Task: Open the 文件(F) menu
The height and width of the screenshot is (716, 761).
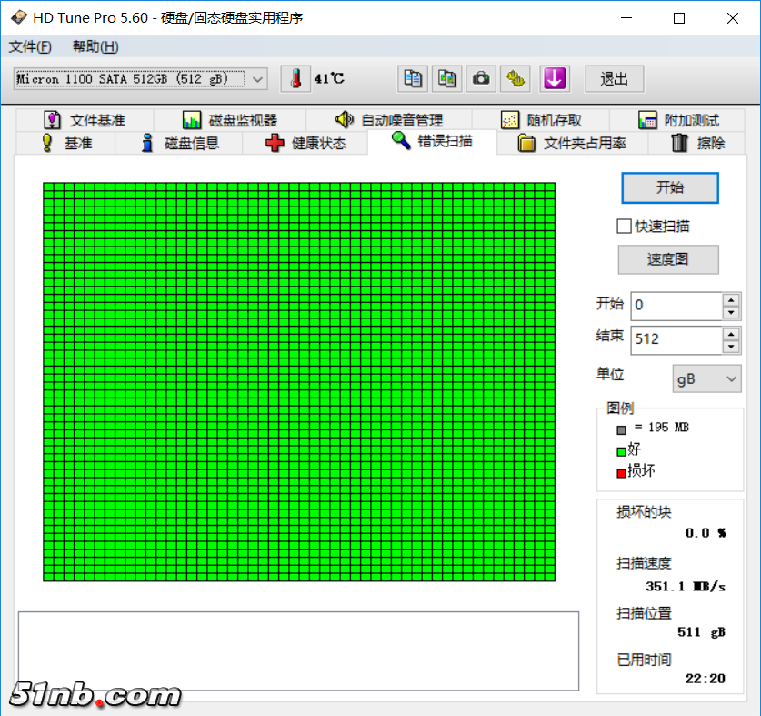Action: 30,46
